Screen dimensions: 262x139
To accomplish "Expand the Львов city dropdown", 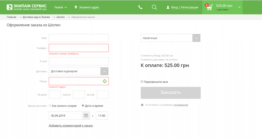I will [x=60, y=7].
